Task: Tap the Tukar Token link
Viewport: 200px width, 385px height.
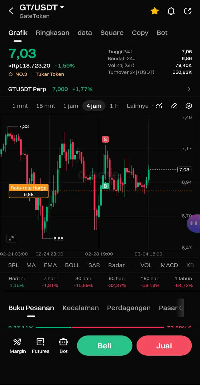Action: (x=50, y=74)
